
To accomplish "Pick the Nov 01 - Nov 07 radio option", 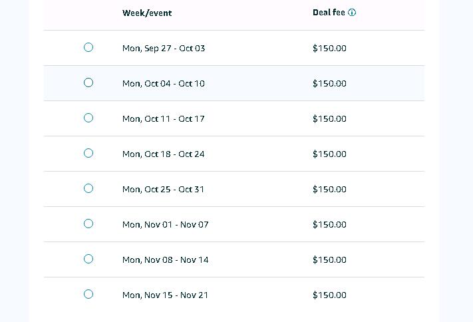I will tap(88, 224).
